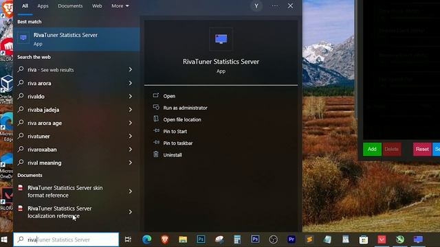Expand the 'rivaldo' suggestion arrow
This screenshot has width=440, height=247.
pyautogui.click(x=131, y=96)
